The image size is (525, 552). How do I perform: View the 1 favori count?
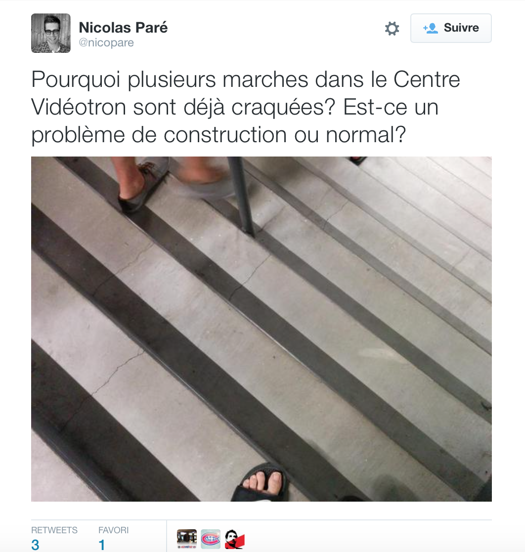pyautogui.click(x=101, y=545)
